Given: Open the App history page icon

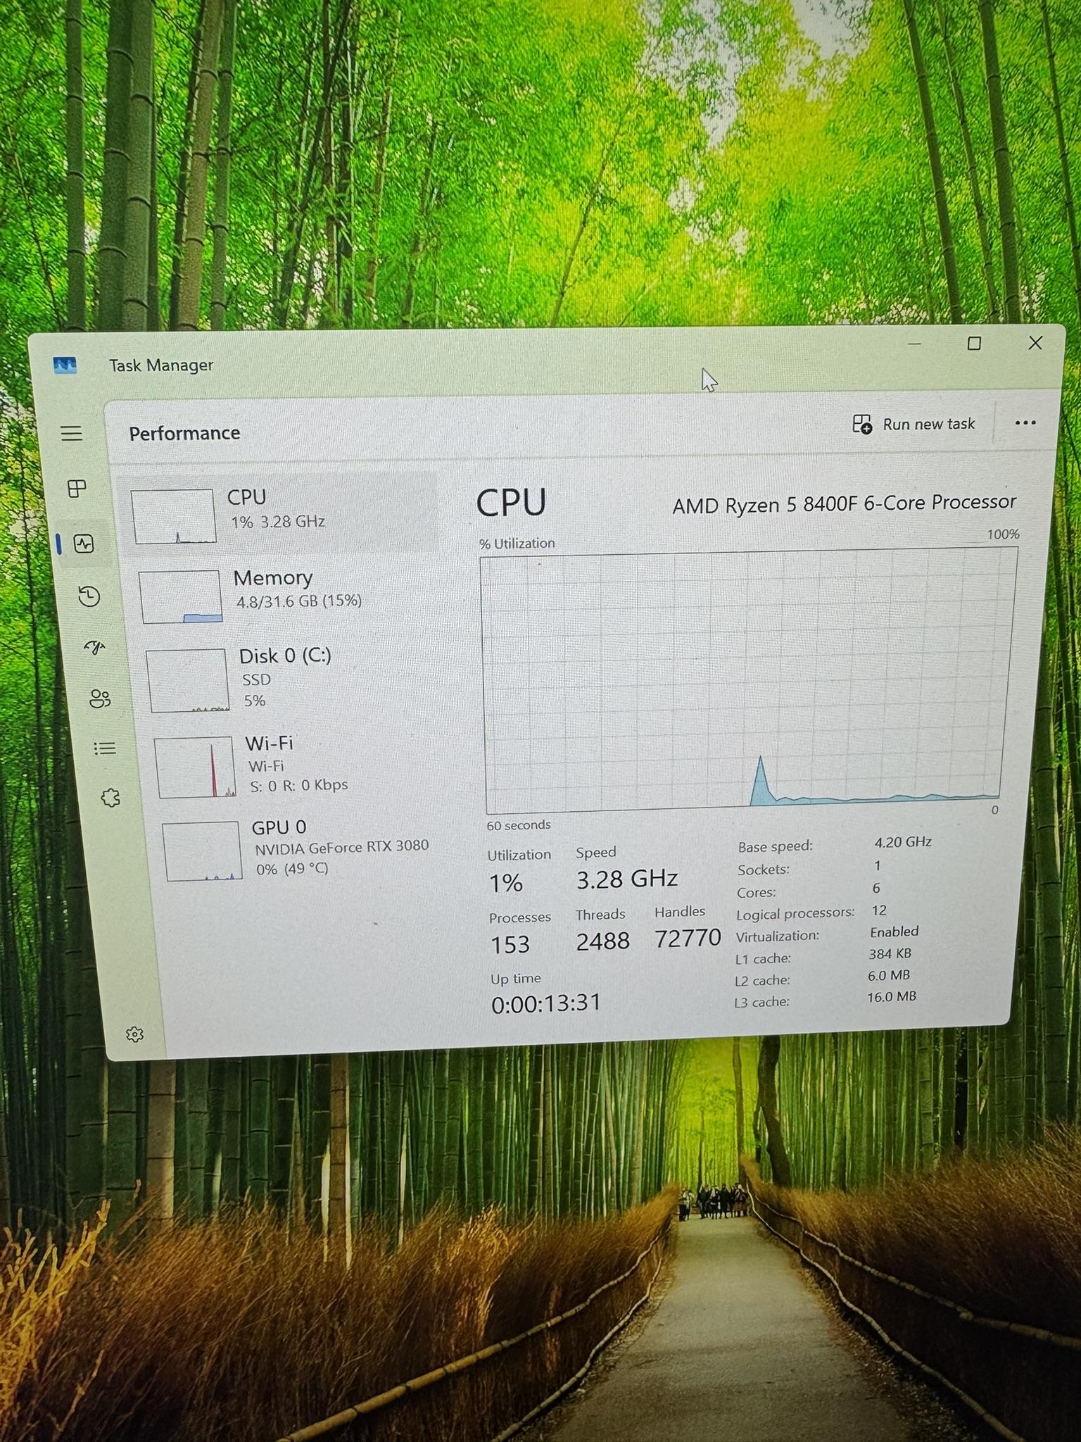Looking at the screenshot, I should tap(89, 596).
